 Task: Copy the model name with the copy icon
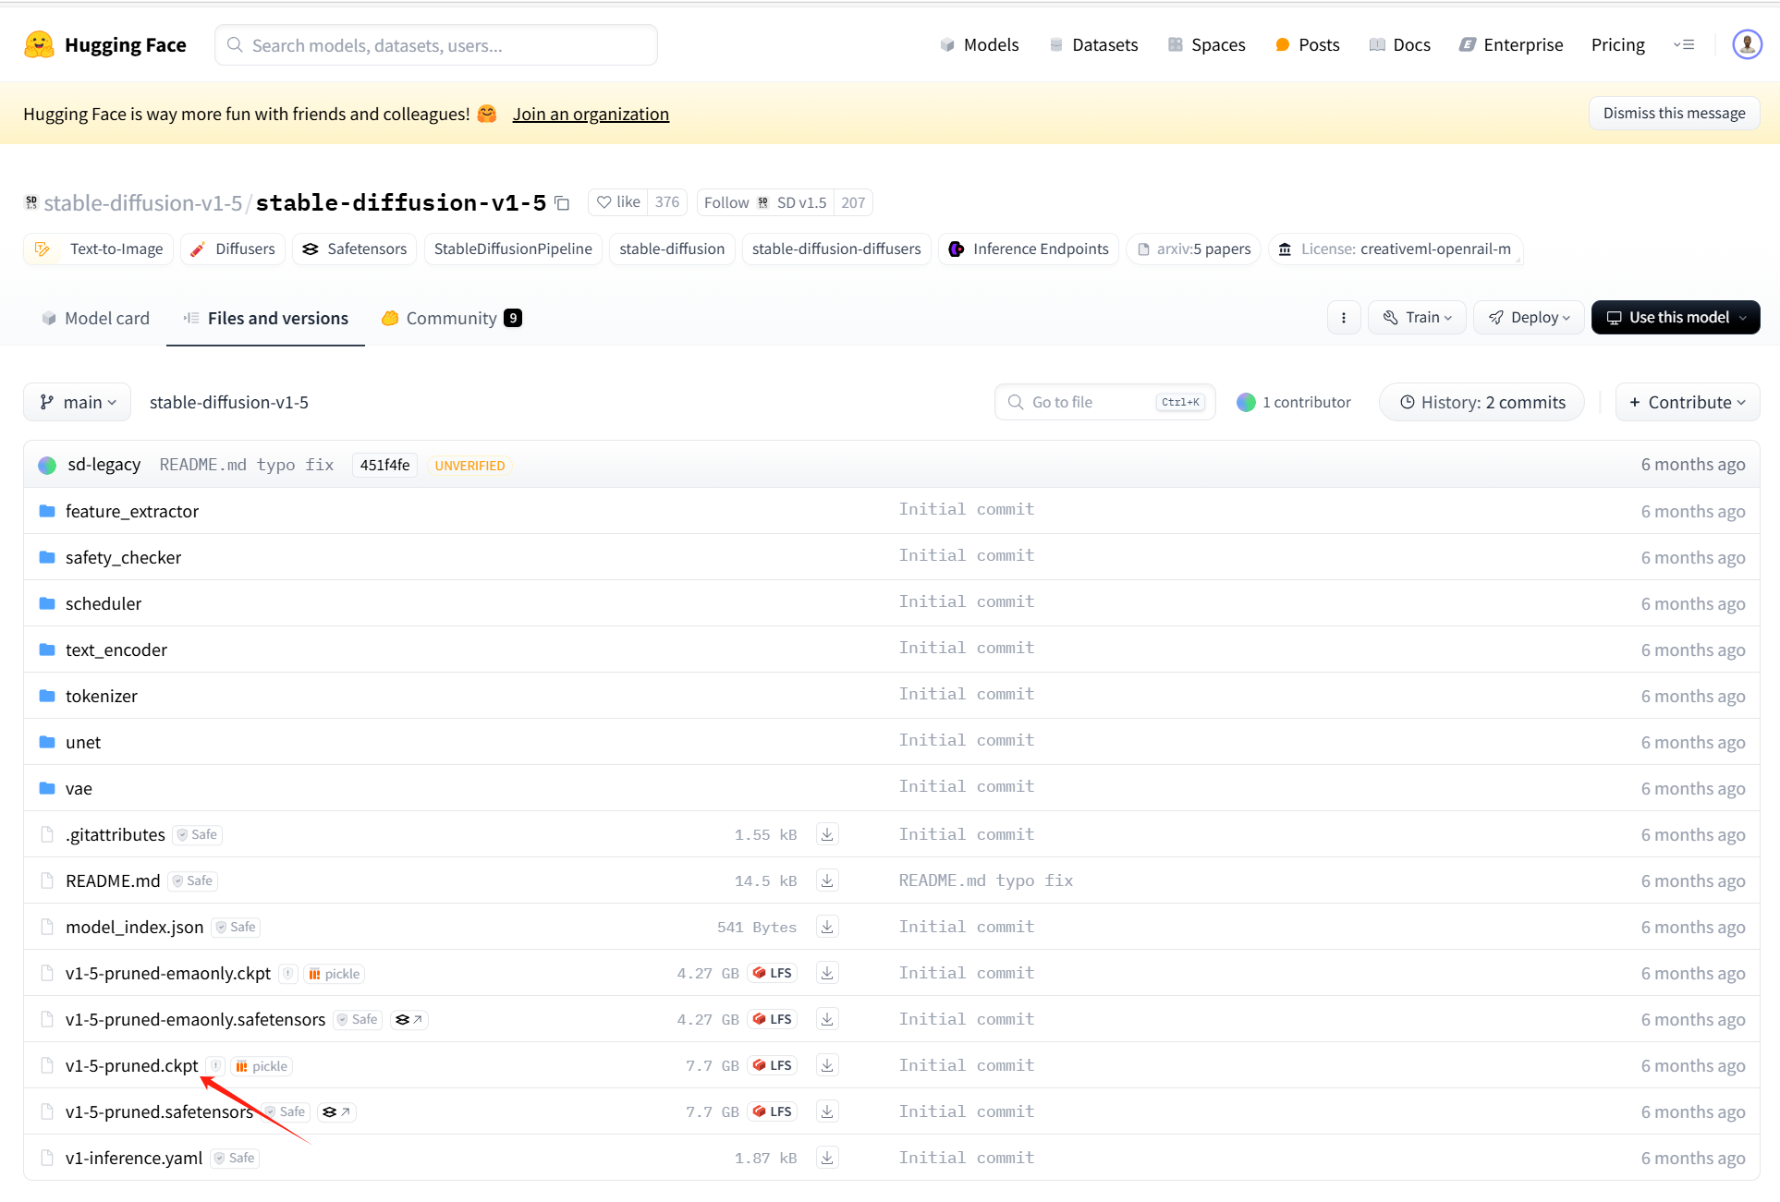(x=562, y=203)
